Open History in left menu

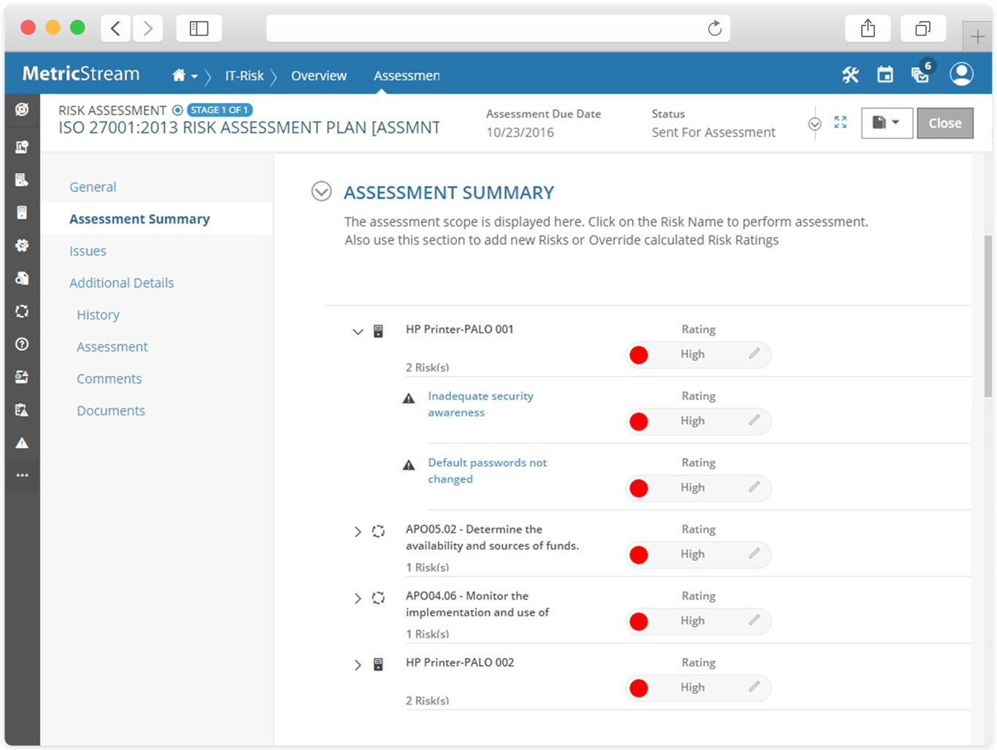pos(98,315)
